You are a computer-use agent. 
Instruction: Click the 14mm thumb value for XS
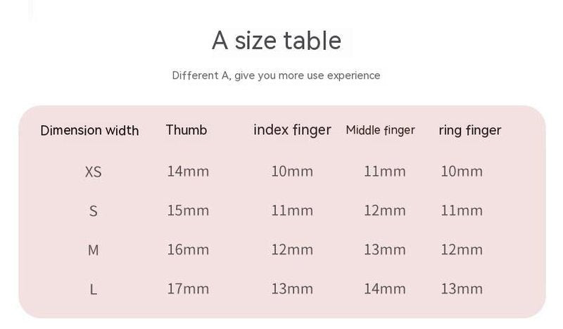(188, 172)
